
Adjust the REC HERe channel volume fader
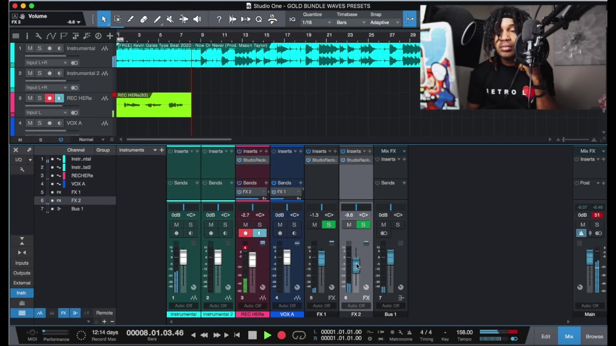click(252, 259)
